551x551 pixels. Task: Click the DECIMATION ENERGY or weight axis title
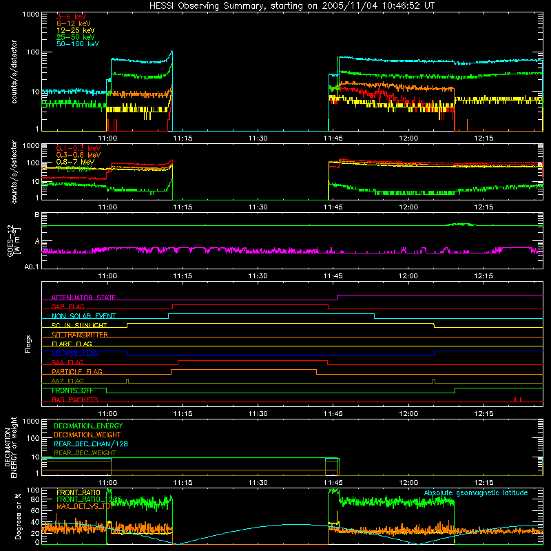10,447
